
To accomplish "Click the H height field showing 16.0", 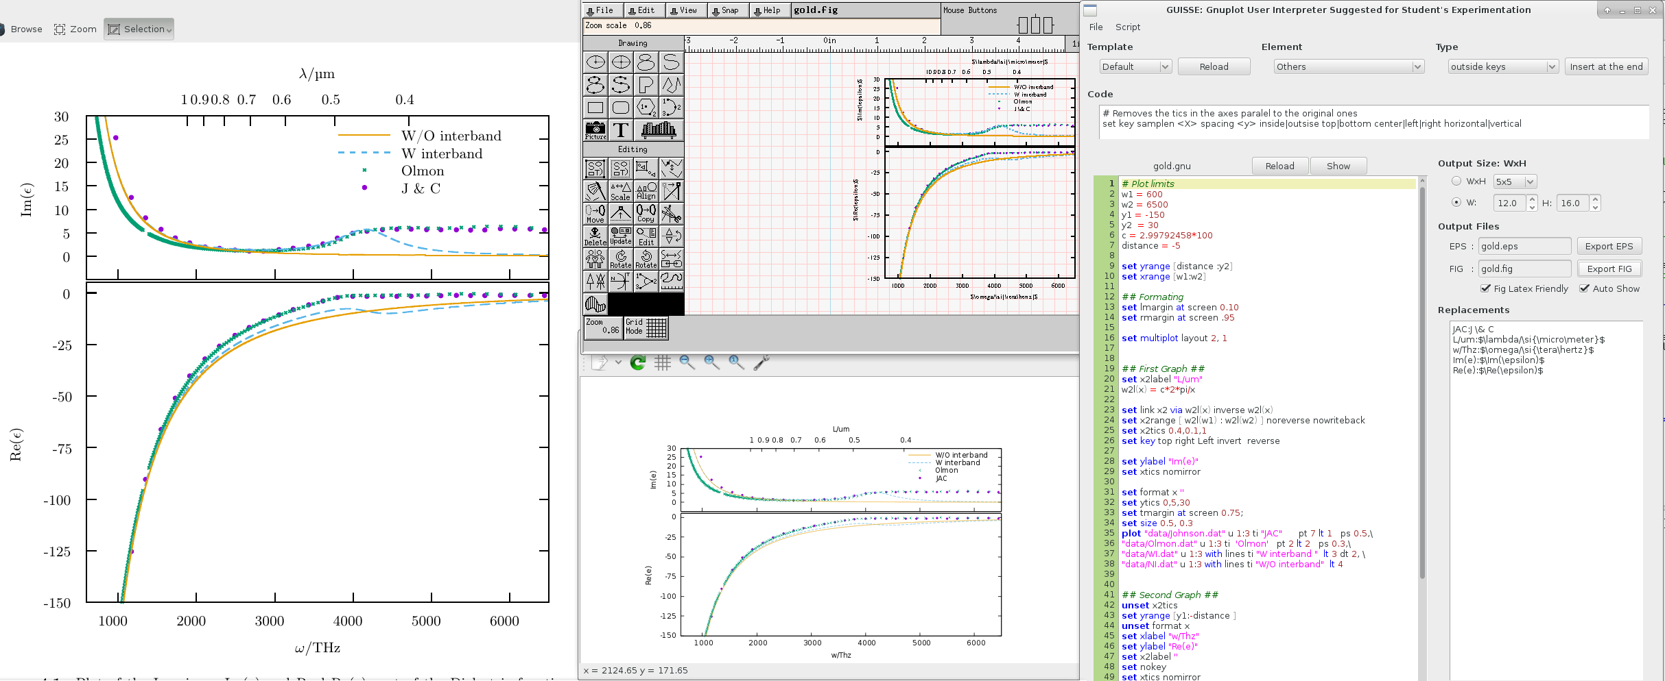I will point(1572,203).
